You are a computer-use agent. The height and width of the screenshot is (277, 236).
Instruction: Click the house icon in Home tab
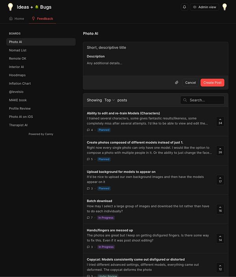(x=11, y=19)
